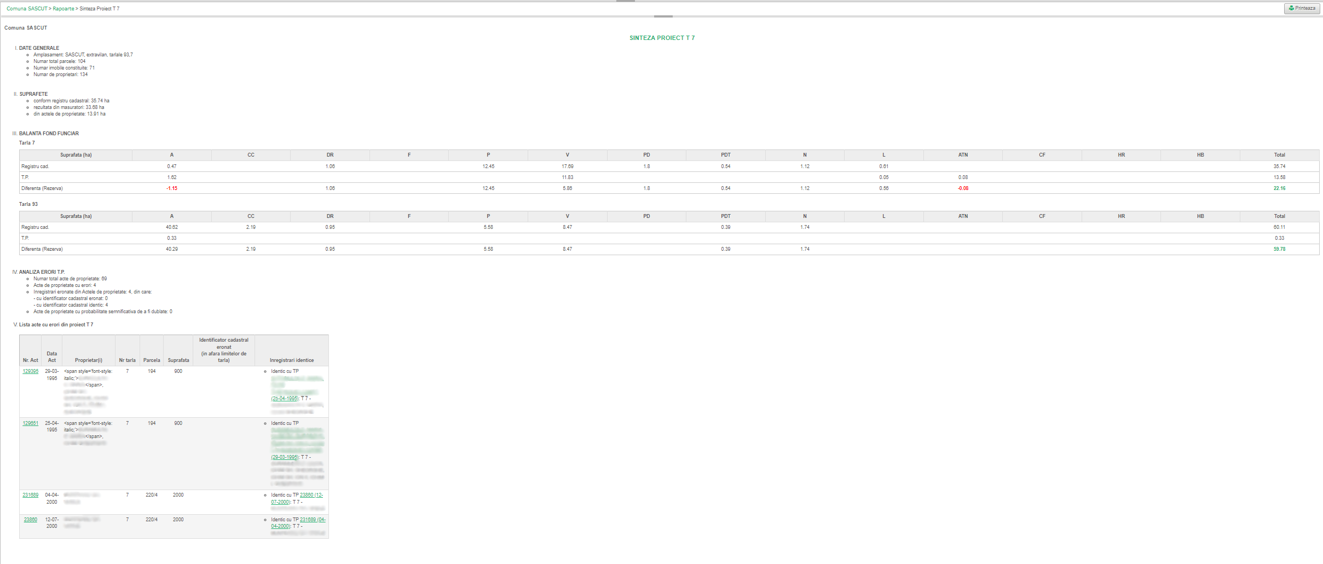
Task: Open act 231689 in Nr. Act column
Action: tap(31, 495)
